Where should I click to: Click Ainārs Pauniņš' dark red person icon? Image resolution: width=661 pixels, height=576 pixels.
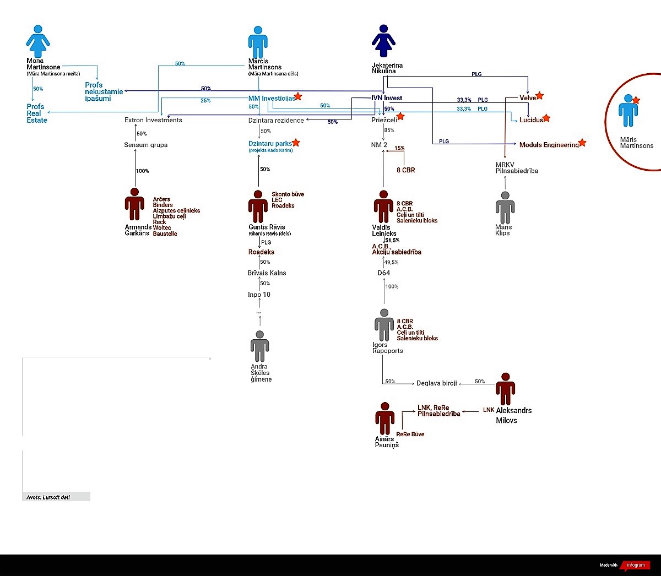[x=384, y=419]
